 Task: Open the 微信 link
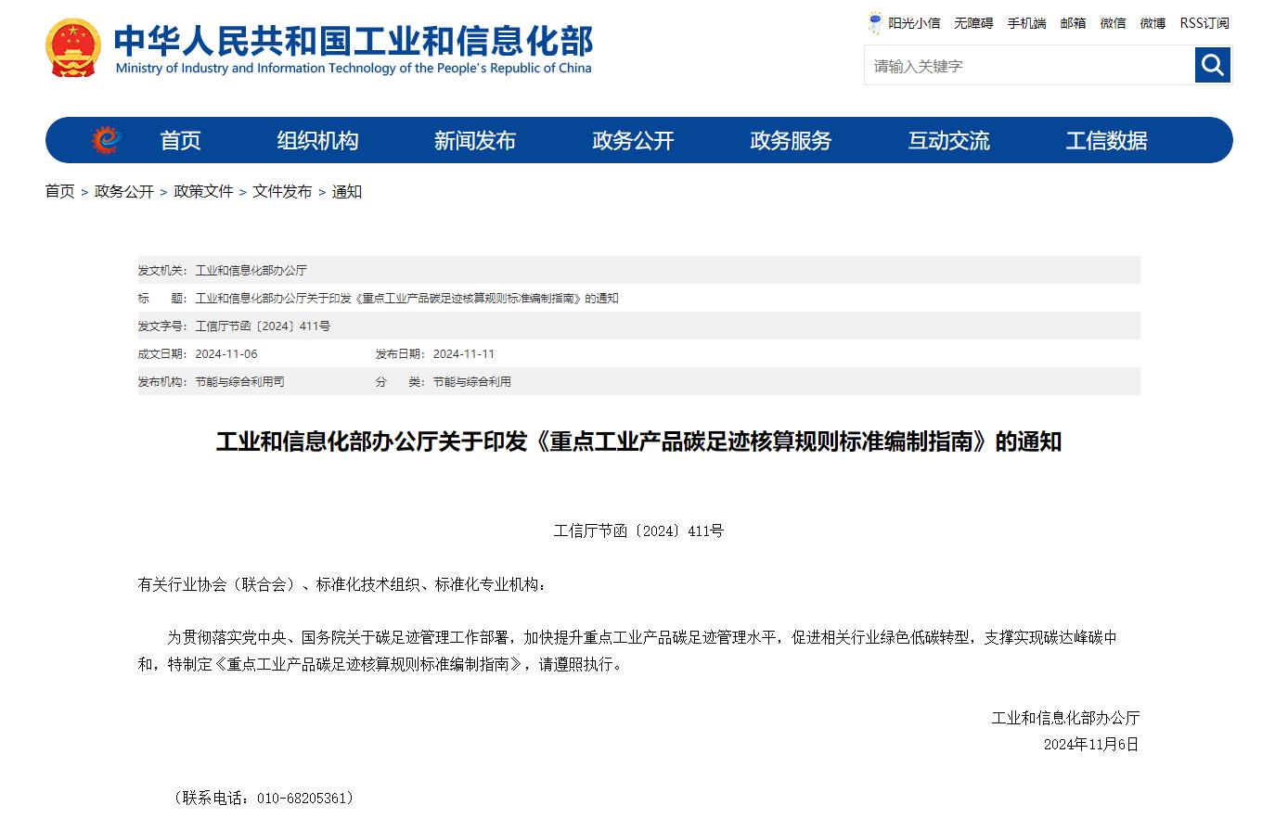(x=1113, y=23)
